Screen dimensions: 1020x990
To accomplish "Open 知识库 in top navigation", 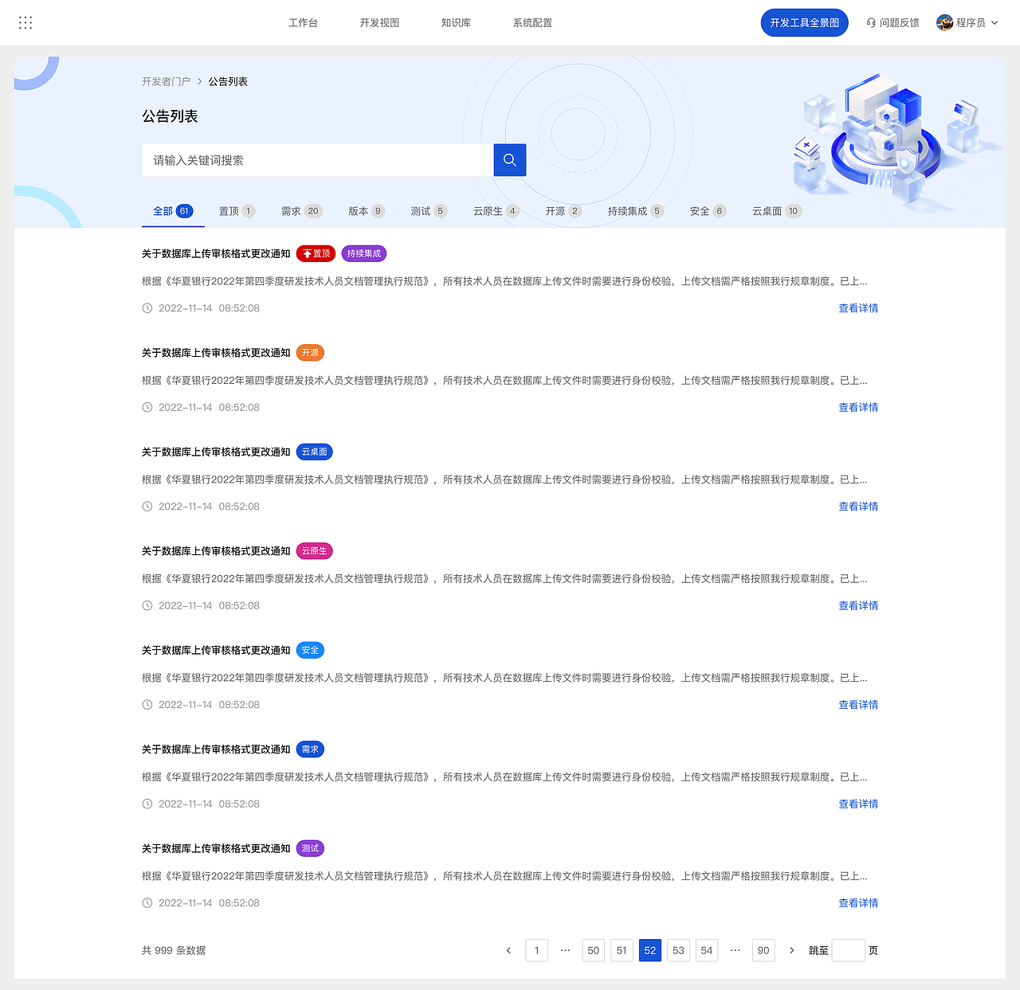I will (456, 23).
